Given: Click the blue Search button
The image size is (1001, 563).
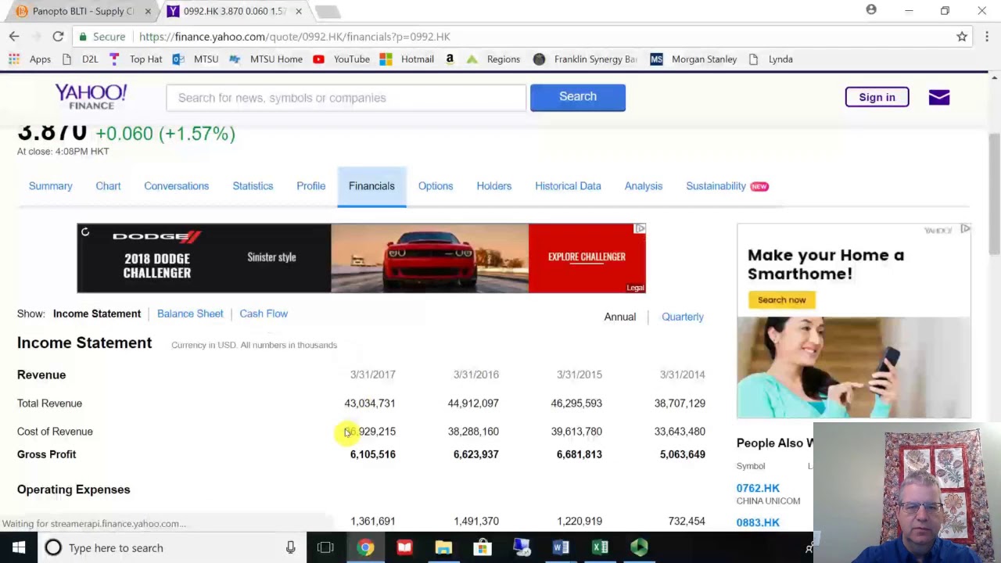Looking at the screenshot, I should pyautogui.click(x=578, y=97).
